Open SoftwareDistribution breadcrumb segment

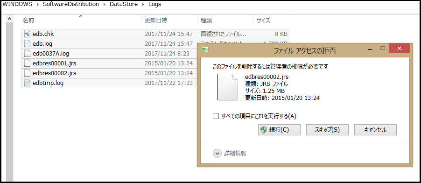pyautogui.click(x=70, y=5)
